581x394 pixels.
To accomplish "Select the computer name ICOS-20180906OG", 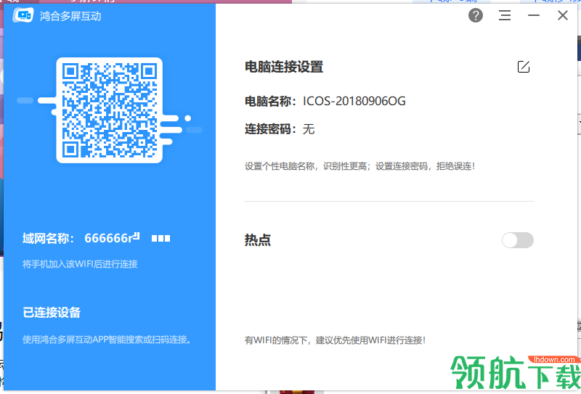I will click(x=354, y=101).
